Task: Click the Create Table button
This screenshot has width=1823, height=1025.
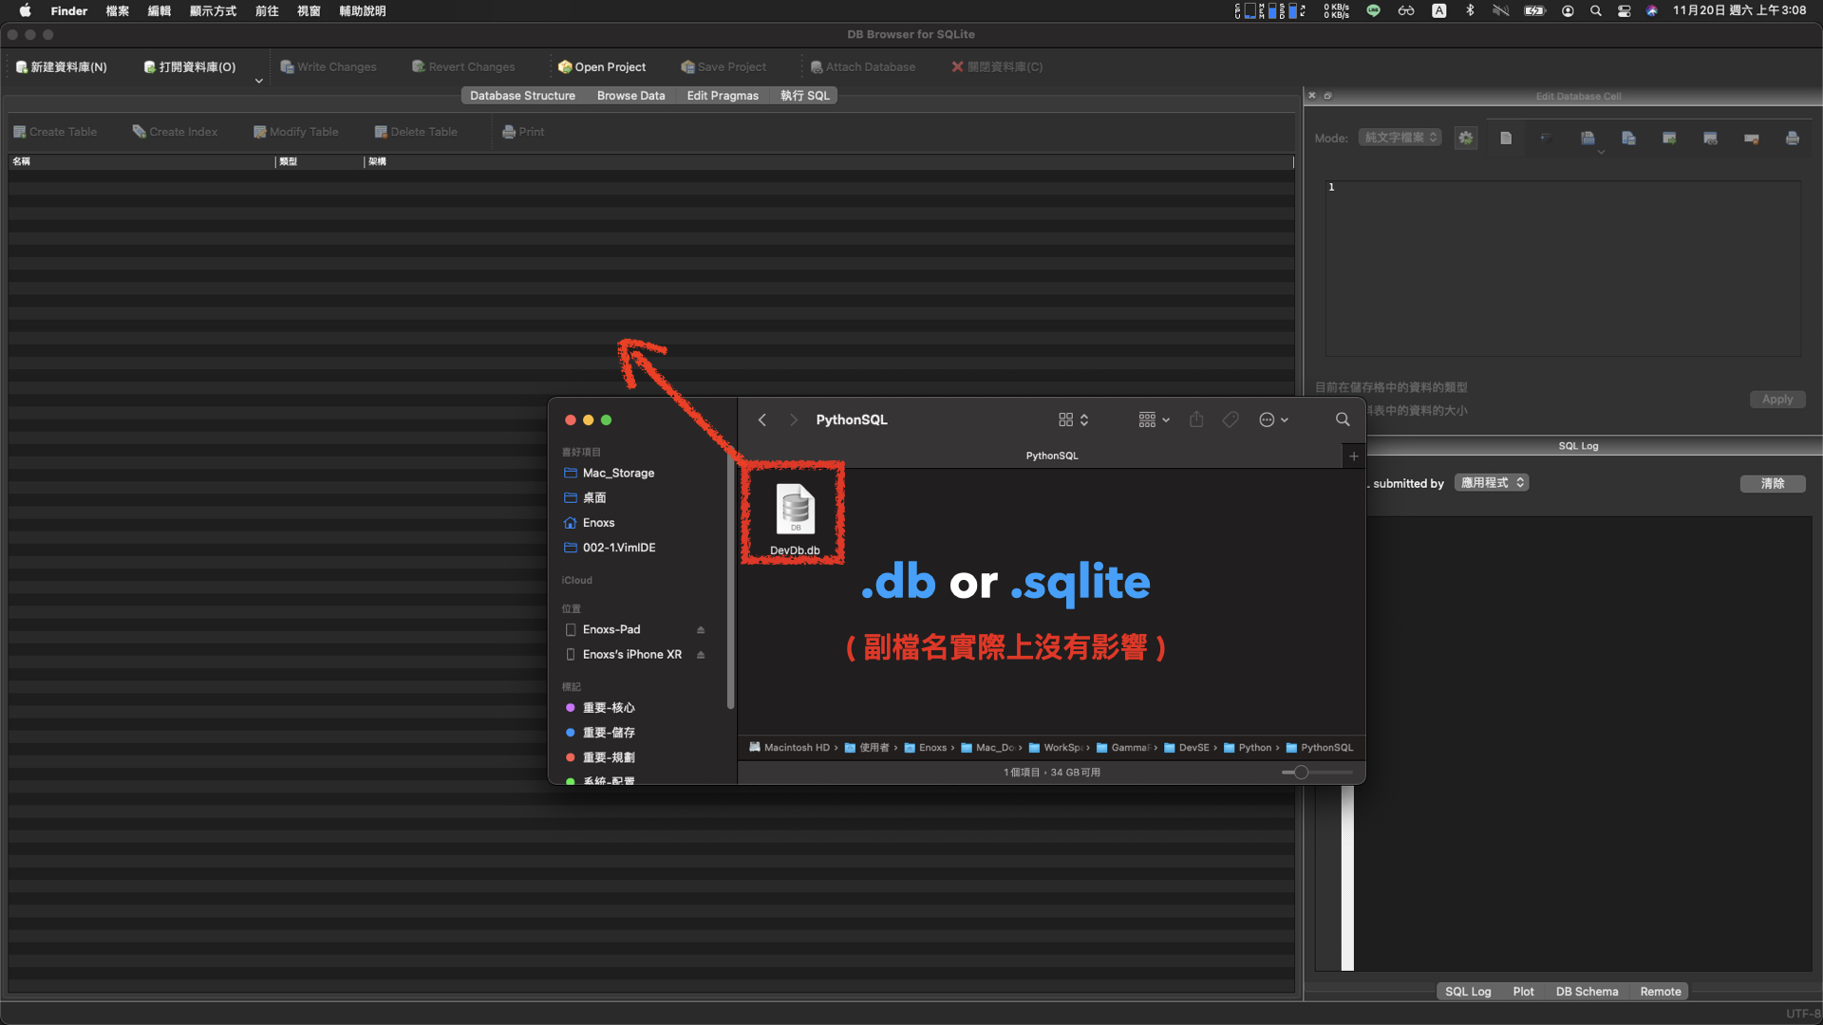Action: 55,132
